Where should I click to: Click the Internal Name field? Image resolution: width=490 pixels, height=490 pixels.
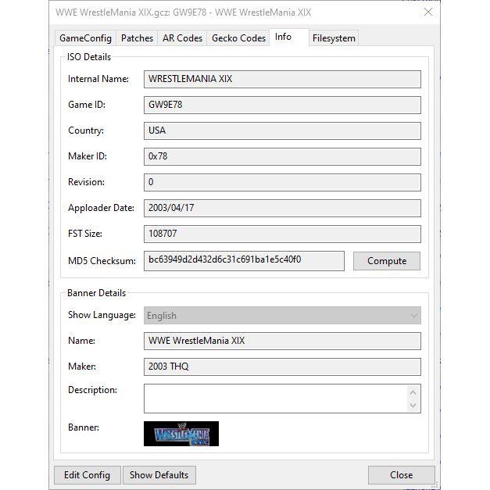(x=282, y=79)
